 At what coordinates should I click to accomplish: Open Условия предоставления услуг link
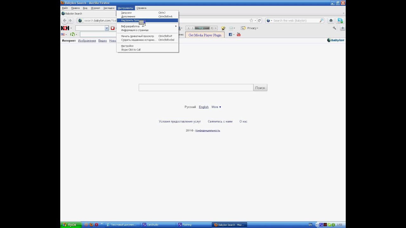(x=180, y=122)
